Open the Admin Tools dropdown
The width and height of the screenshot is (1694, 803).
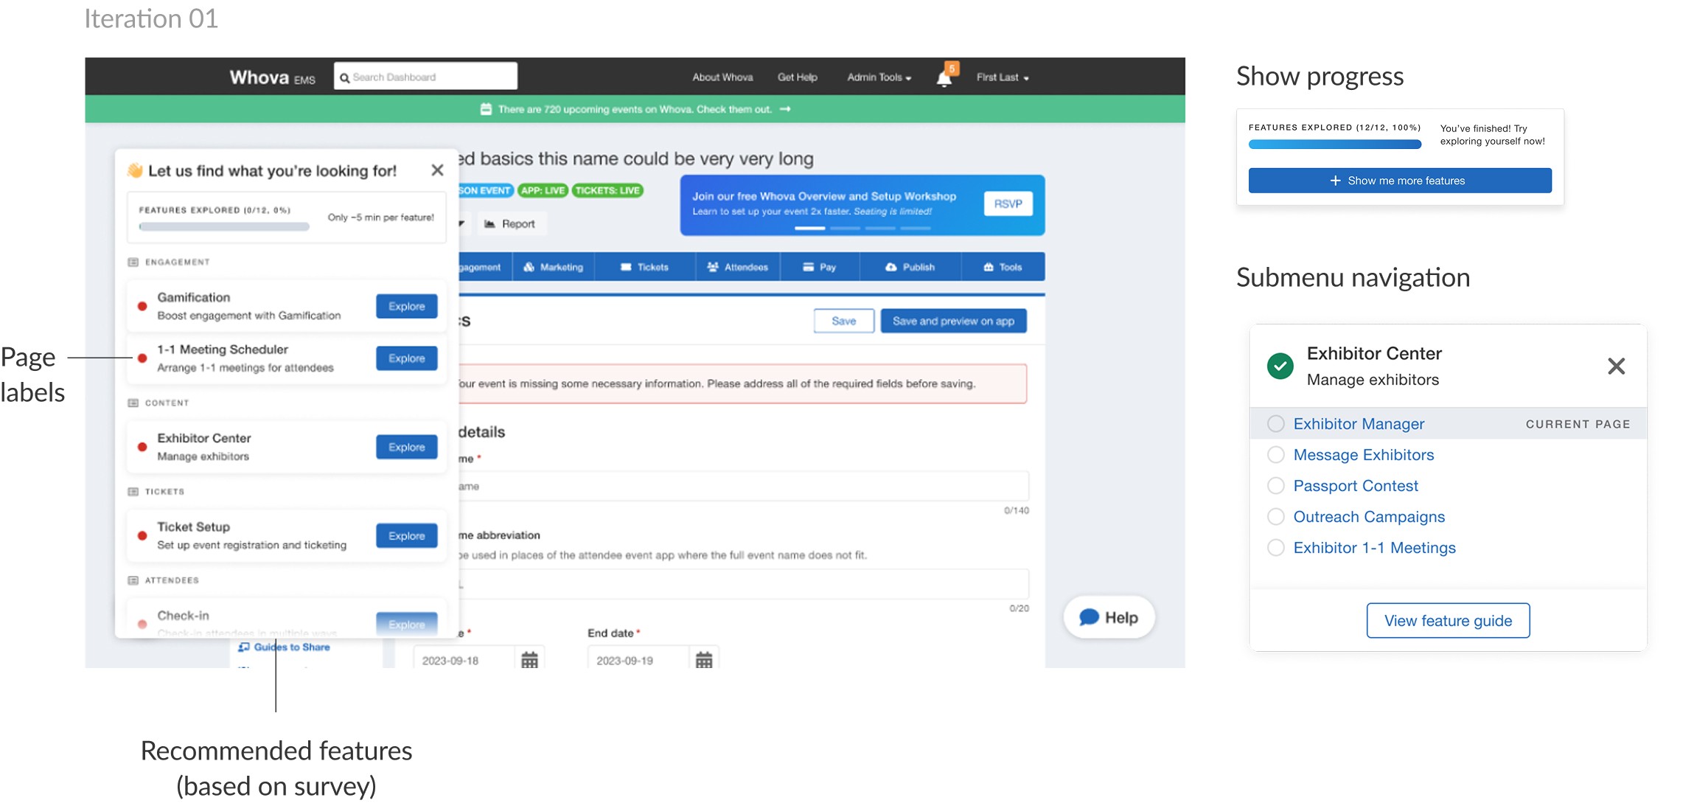click(879, 77)
